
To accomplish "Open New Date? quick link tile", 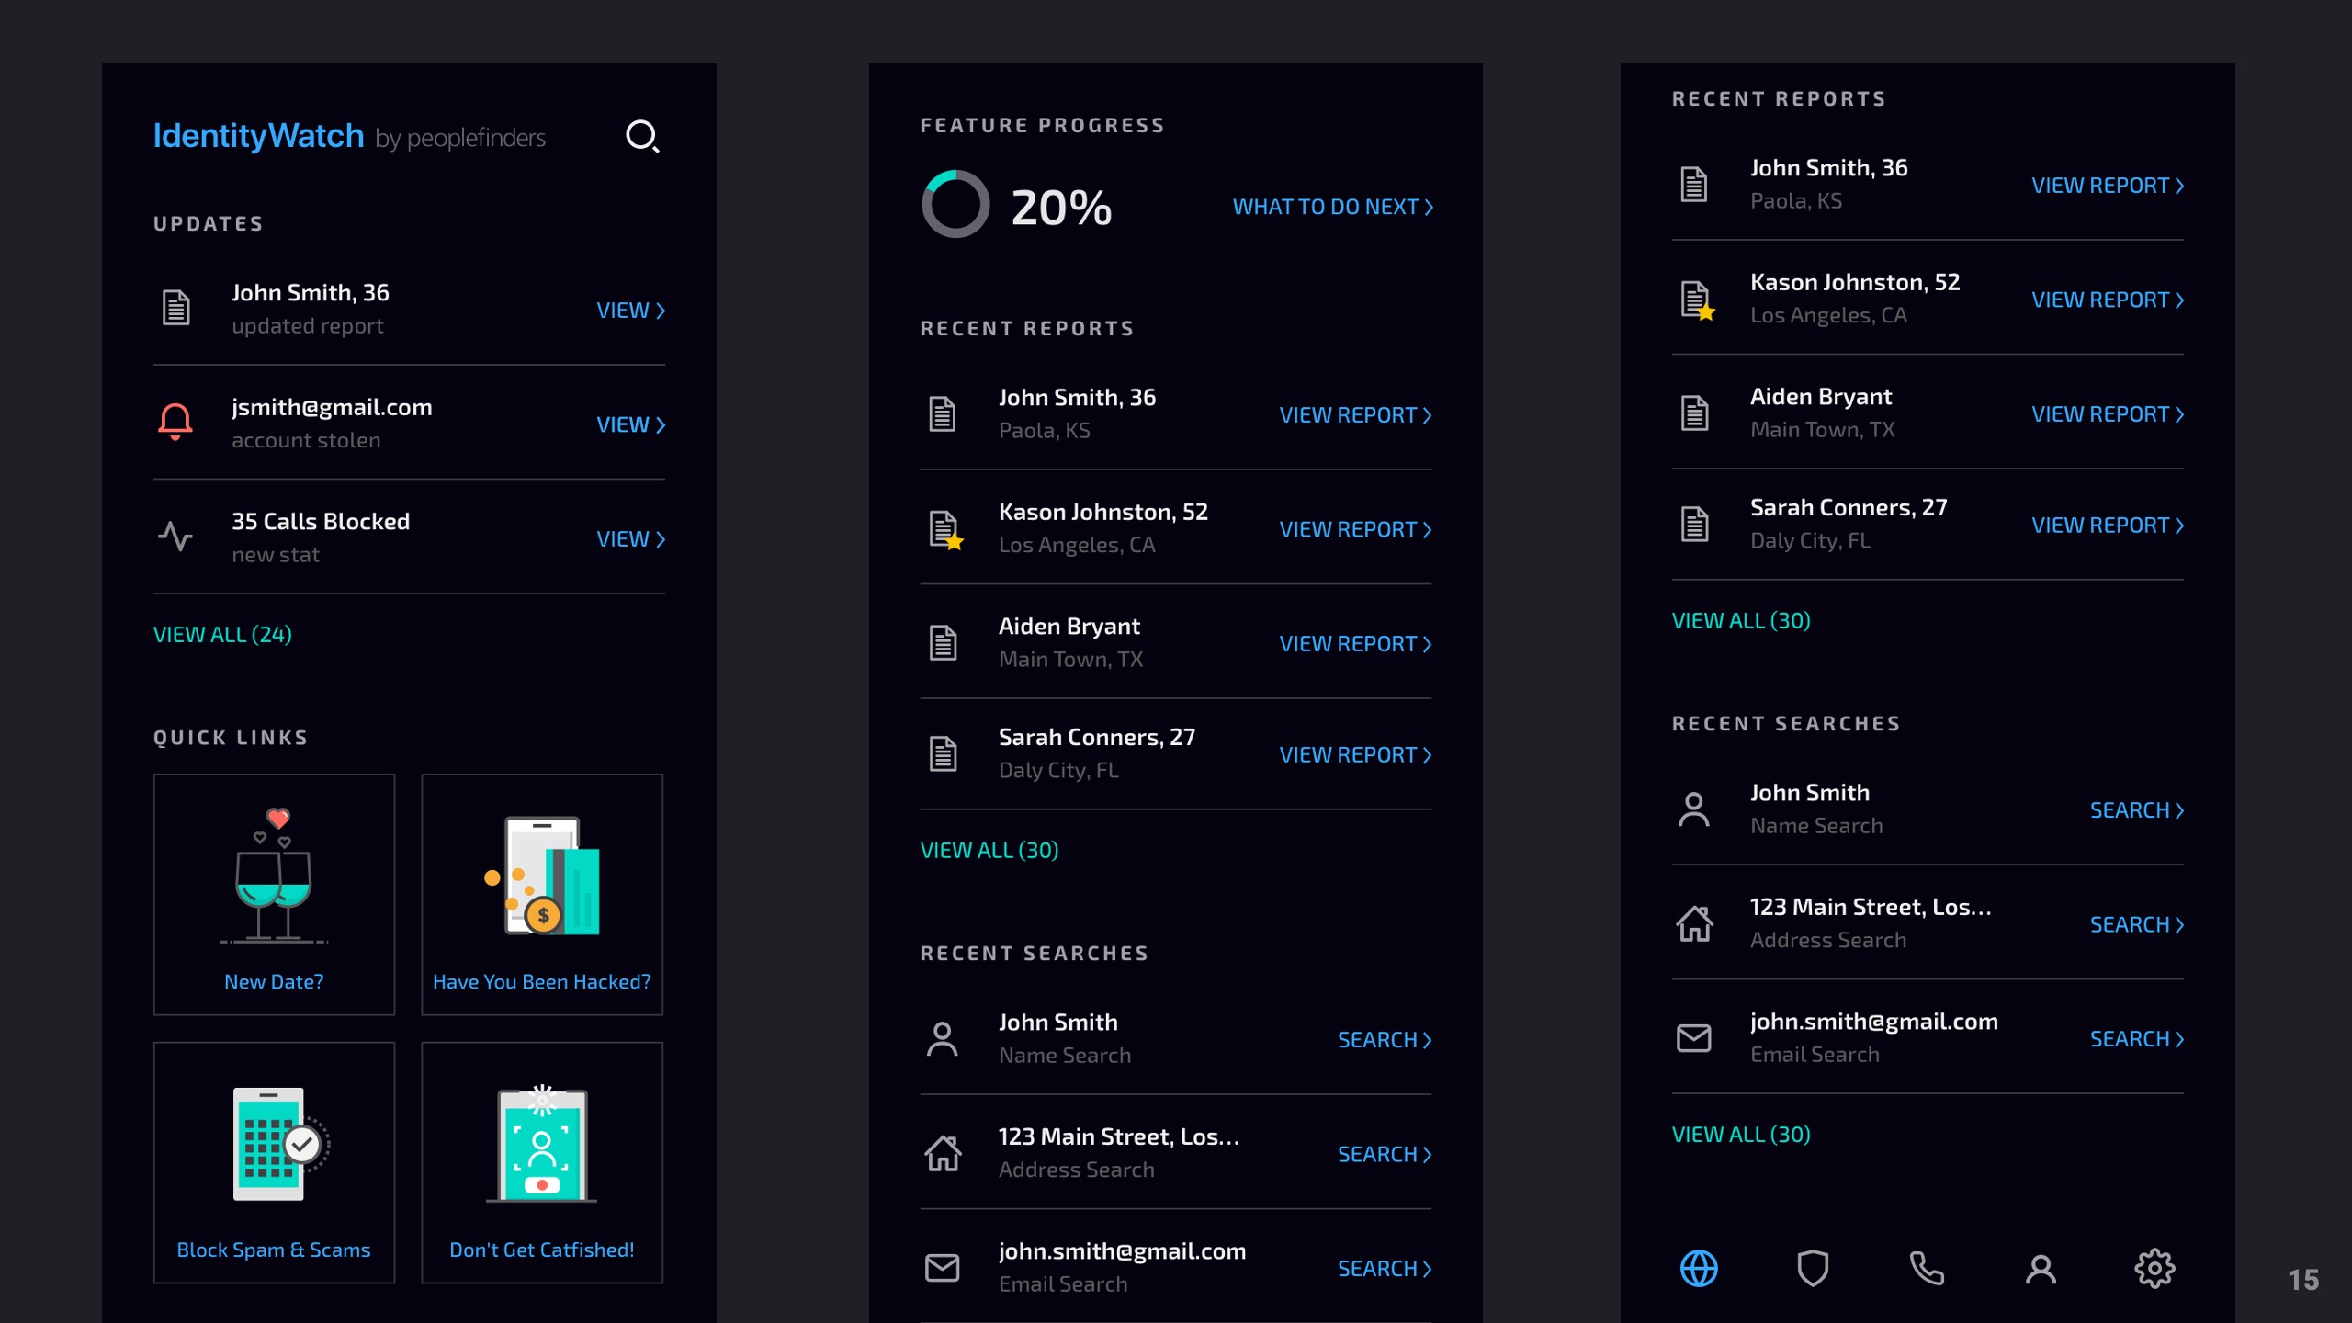I will [x=274, y=894].
